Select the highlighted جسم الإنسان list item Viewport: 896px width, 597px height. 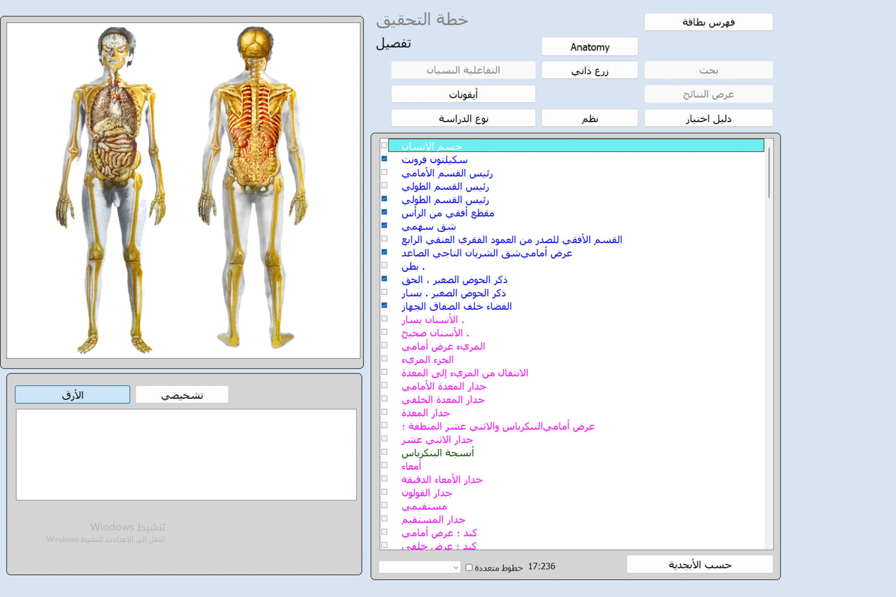click(x=575, y=146)
